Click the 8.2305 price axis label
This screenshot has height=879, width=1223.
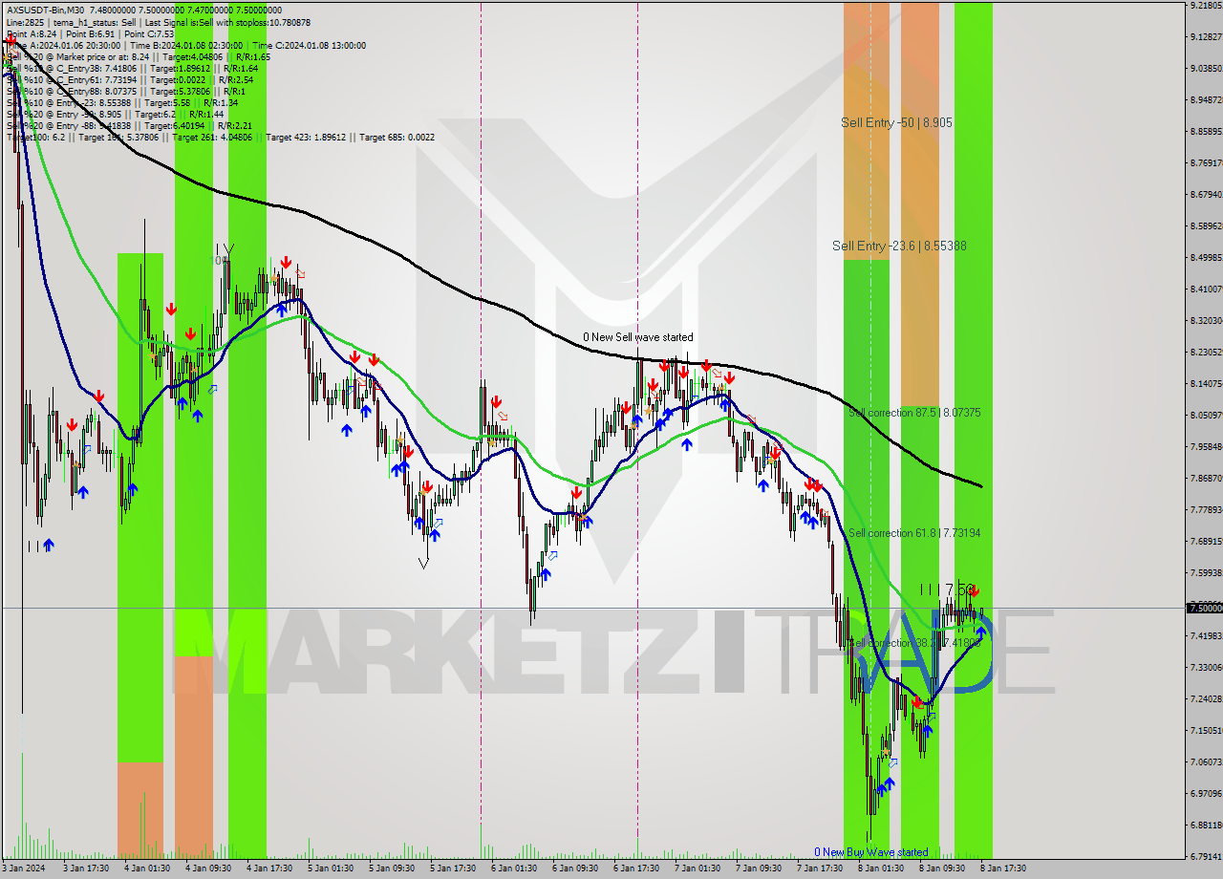1207,352
